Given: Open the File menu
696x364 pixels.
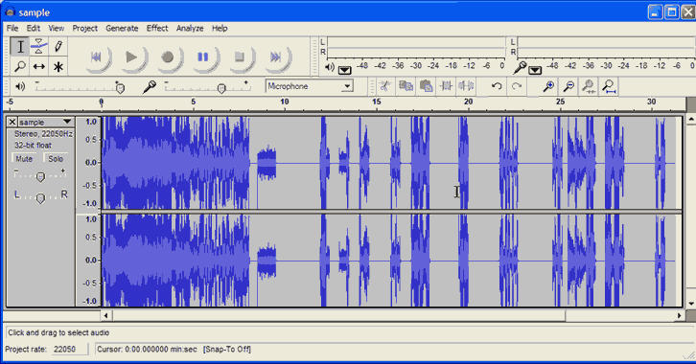Looking at the screenshot, I should 12,29.
